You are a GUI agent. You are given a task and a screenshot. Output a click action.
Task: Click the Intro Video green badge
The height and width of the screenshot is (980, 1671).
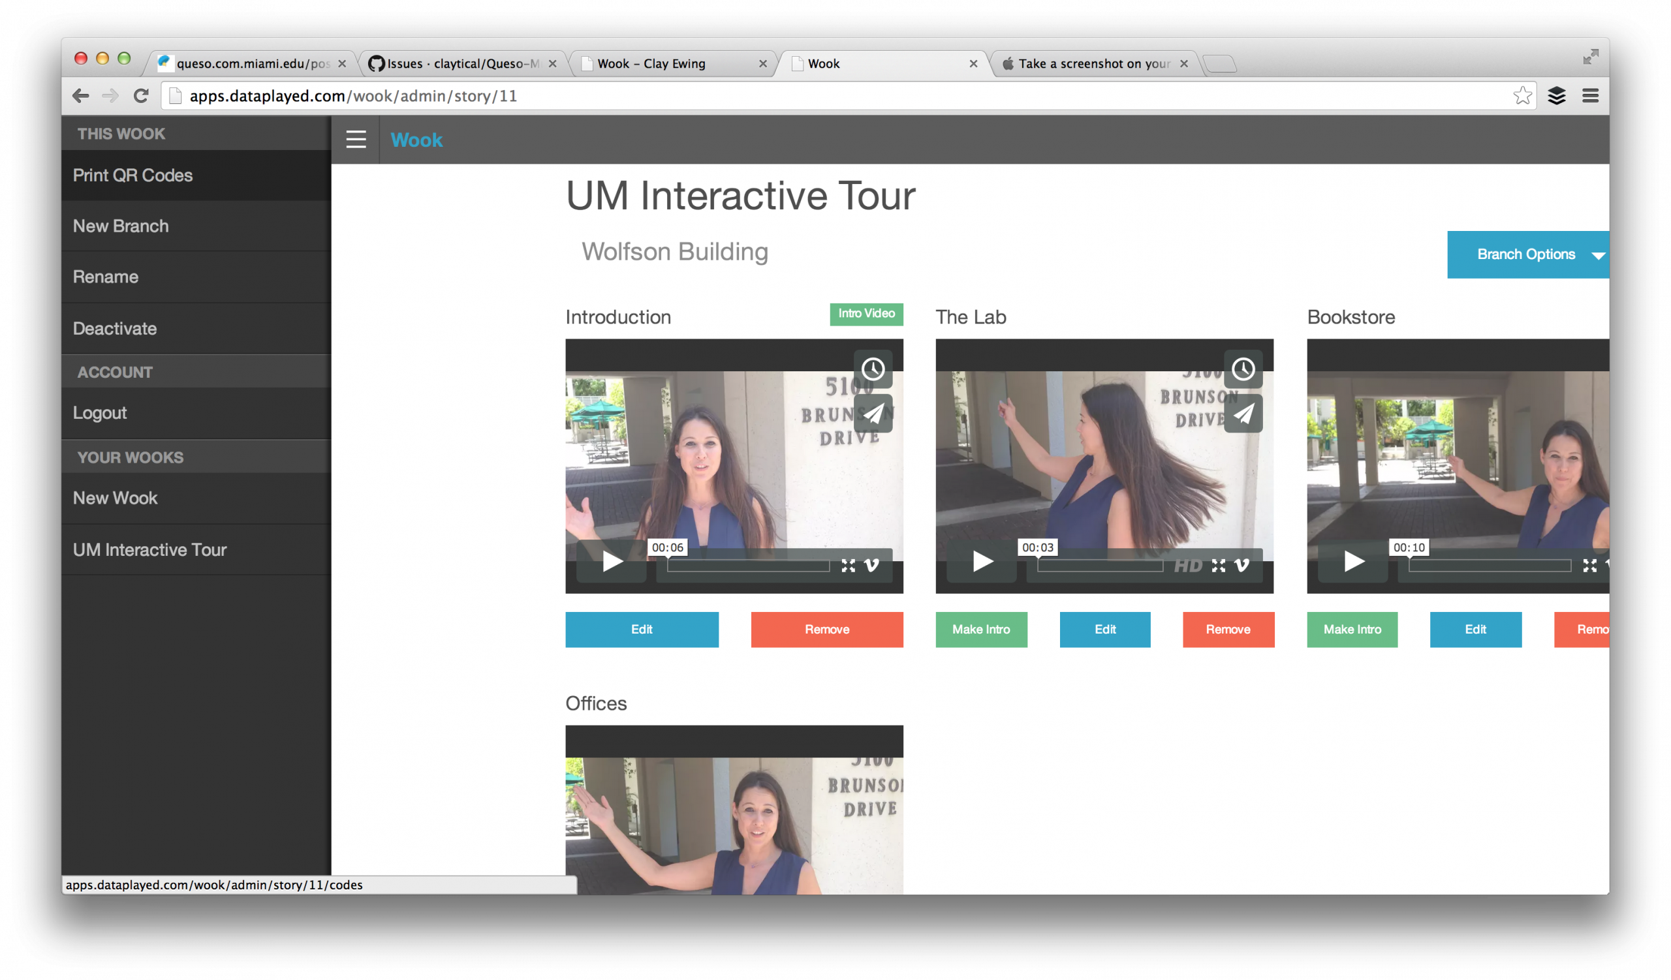[866, 313]
